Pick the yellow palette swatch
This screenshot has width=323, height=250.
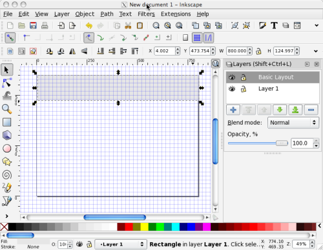[145, 227]
